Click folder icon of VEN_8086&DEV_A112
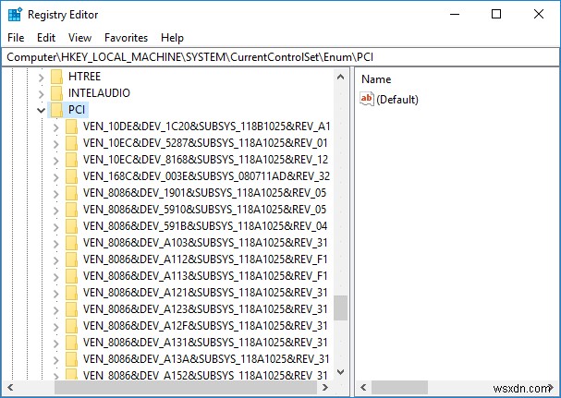The height and width of the screenshot is (398, 561). 71,259
